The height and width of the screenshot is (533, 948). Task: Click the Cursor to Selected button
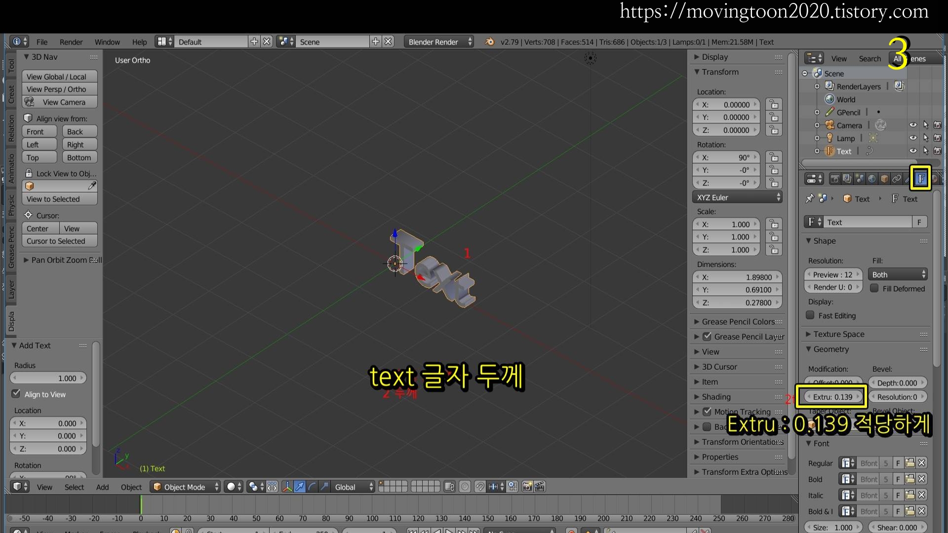(59, 241)
